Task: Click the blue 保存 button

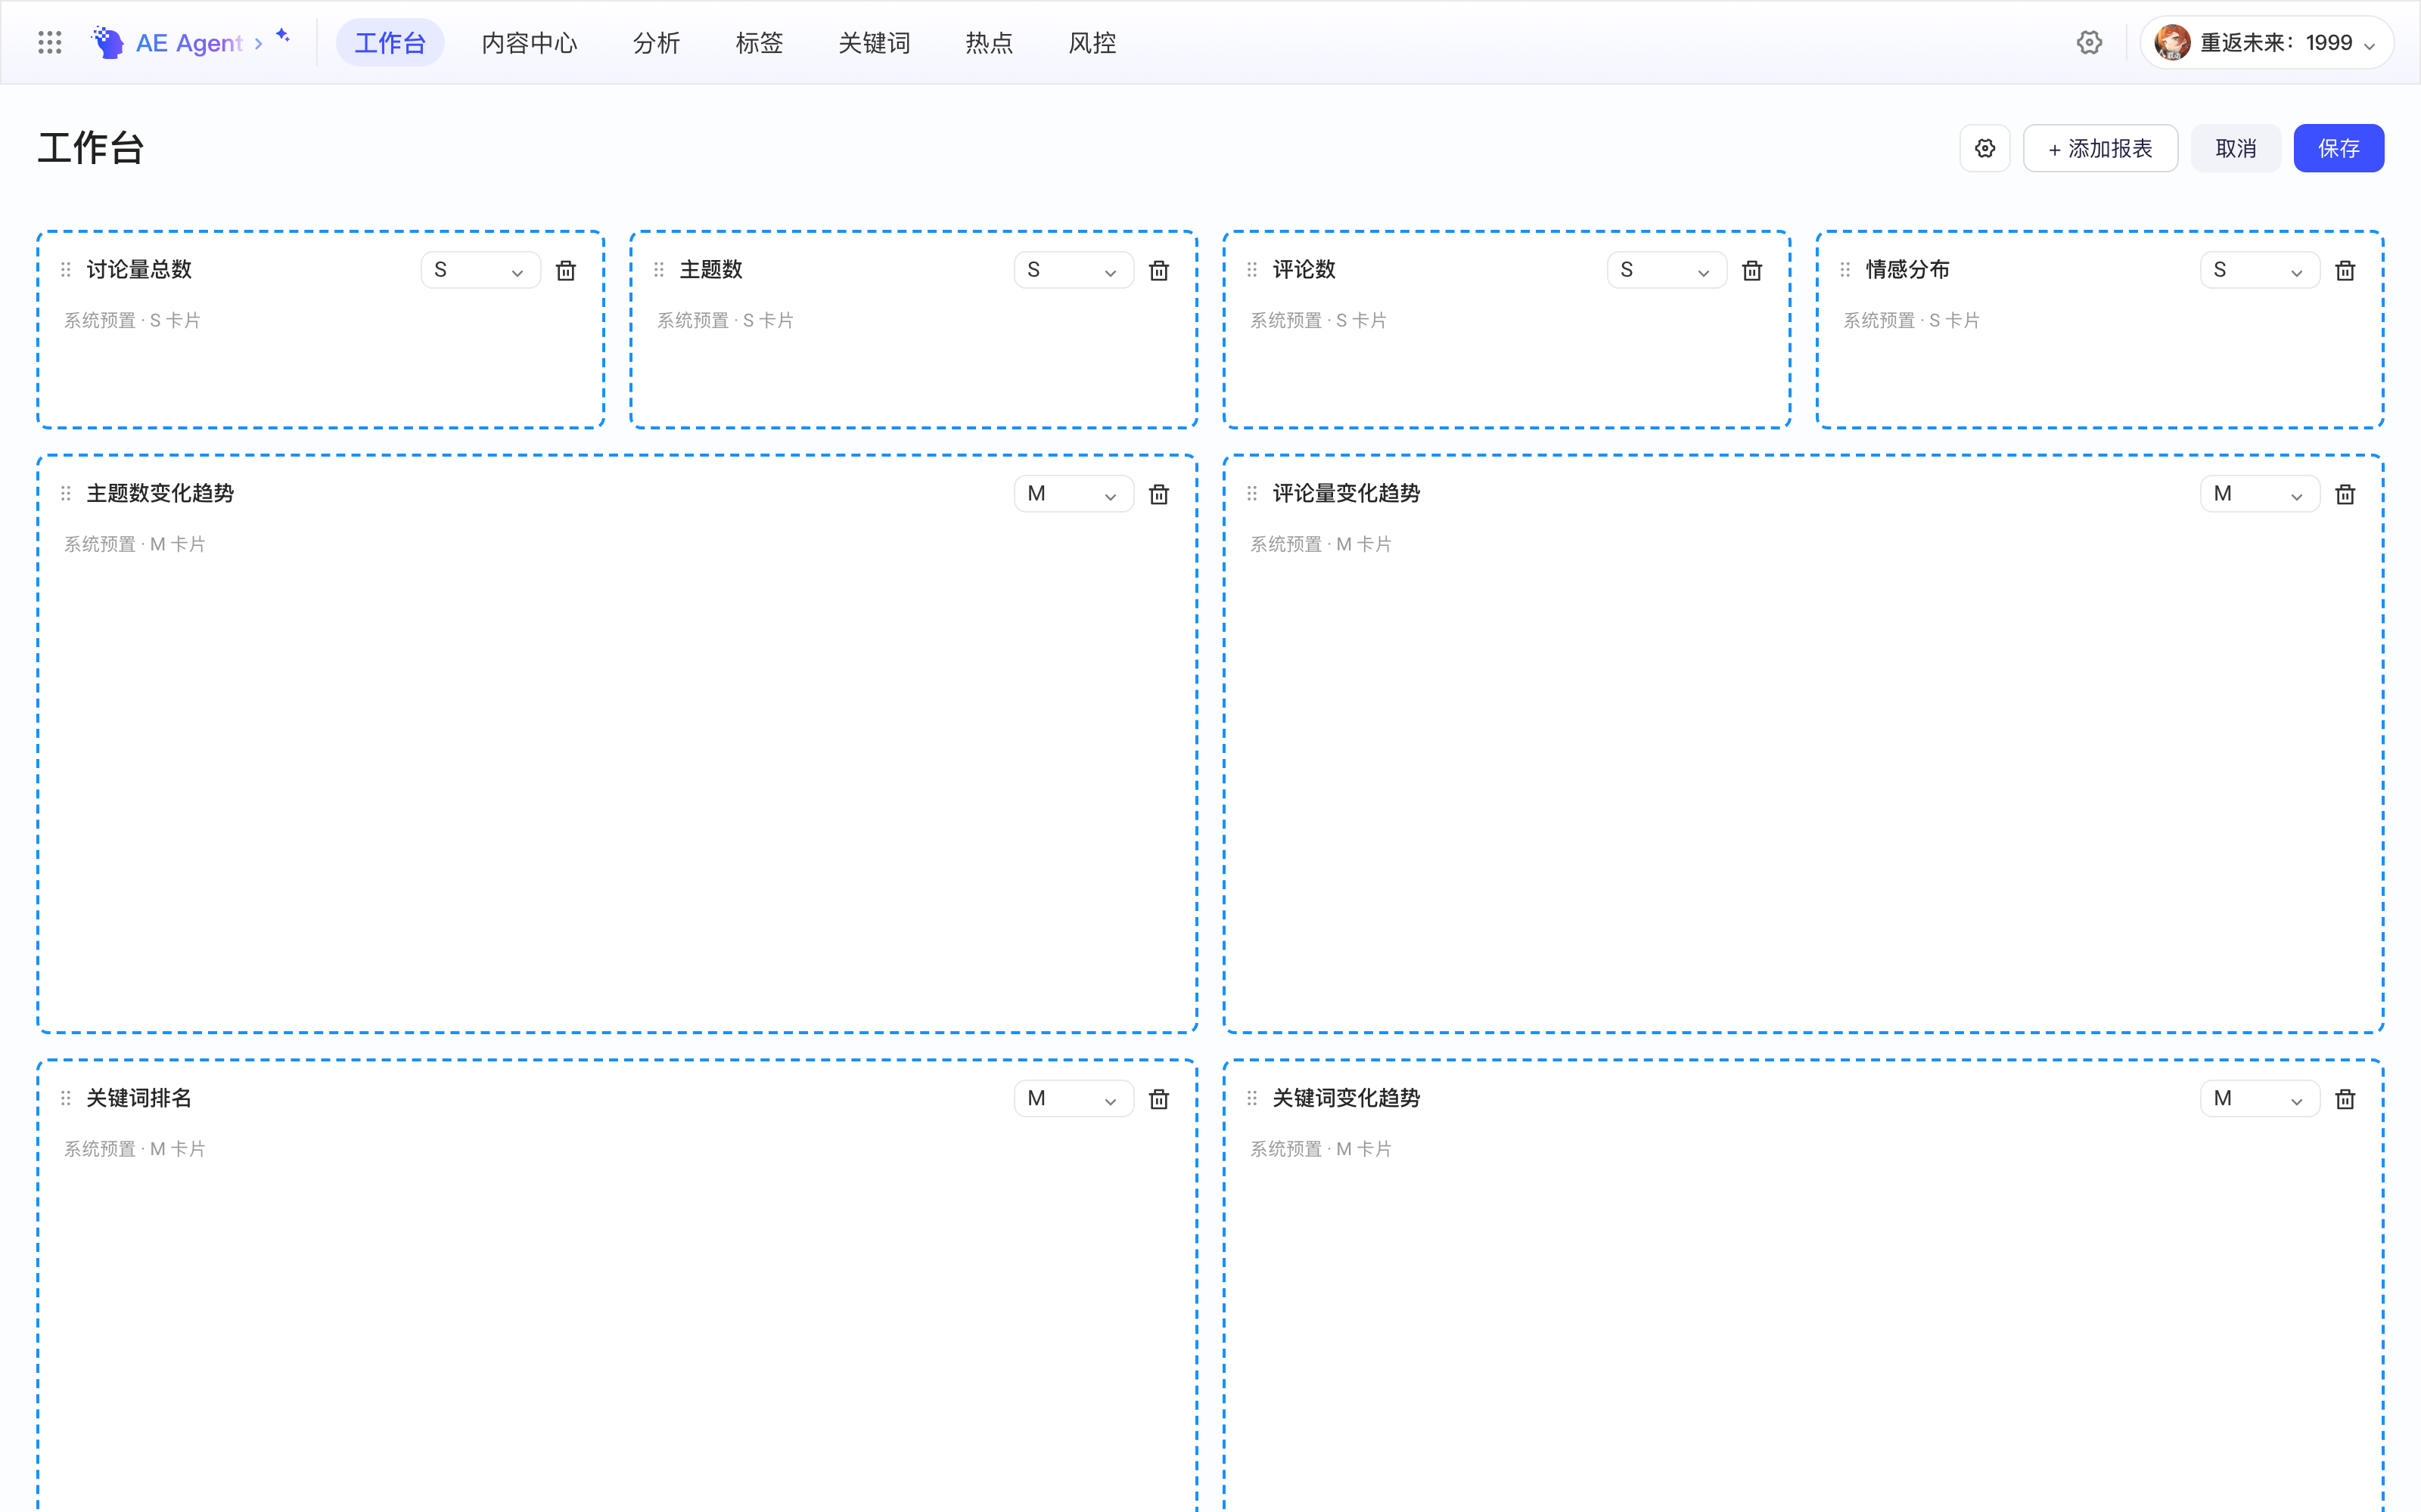Action: click(2339, 148)
